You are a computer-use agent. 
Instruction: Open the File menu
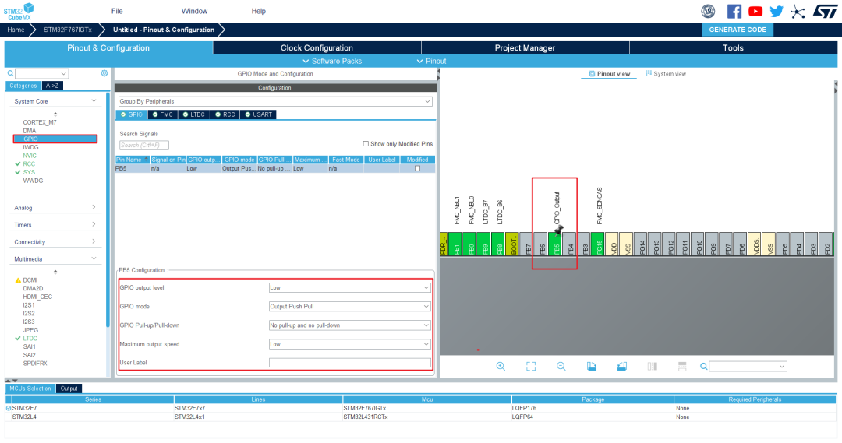[x=117, y=11]
